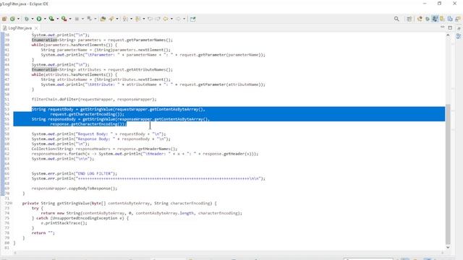Click the Last Edit Location icon
The image size is (463, 260).
pos(150,19)
